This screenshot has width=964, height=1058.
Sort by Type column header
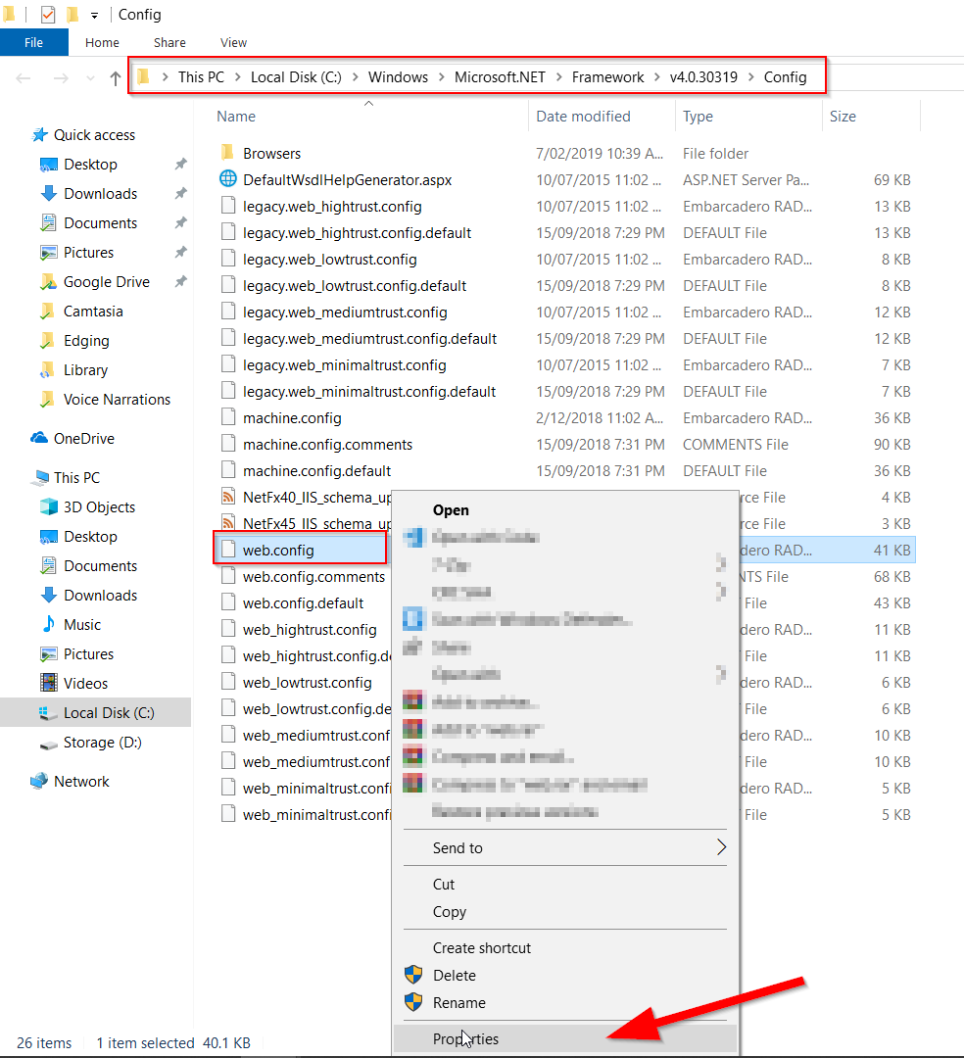pos(698,116)
